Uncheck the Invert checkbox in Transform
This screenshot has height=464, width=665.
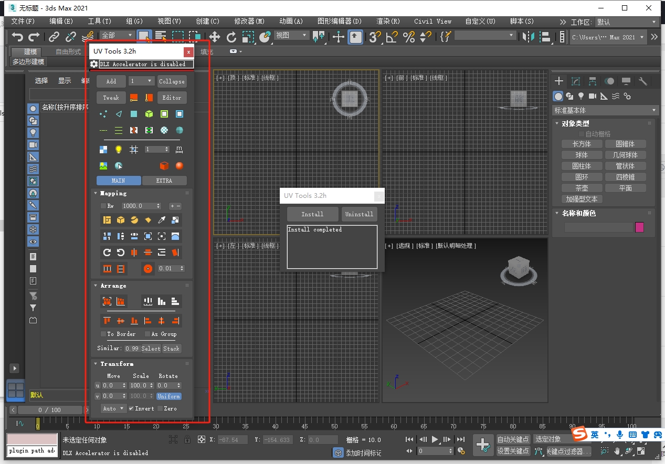(131, 409)
